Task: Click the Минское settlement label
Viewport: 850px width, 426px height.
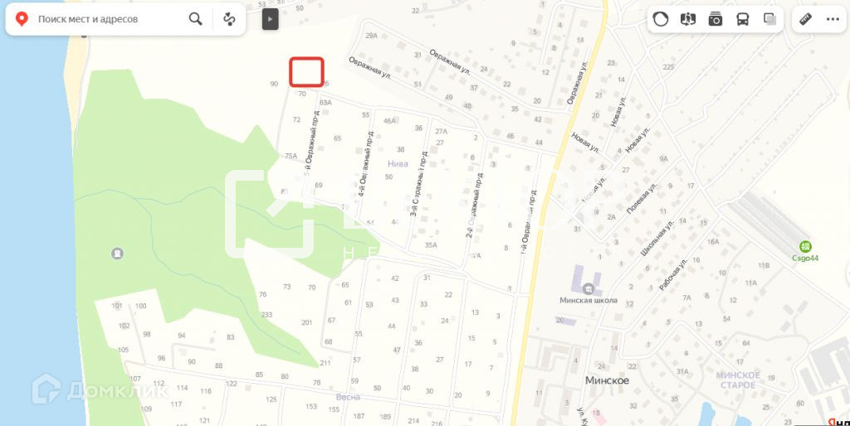Action: [607, 380]
